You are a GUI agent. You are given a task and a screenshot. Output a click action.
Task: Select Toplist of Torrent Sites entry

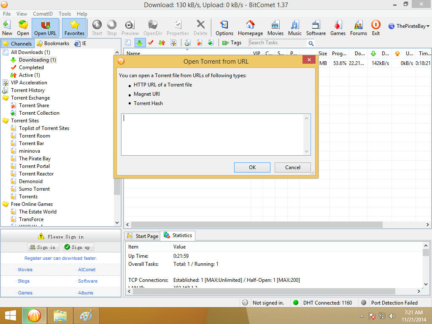44,128
